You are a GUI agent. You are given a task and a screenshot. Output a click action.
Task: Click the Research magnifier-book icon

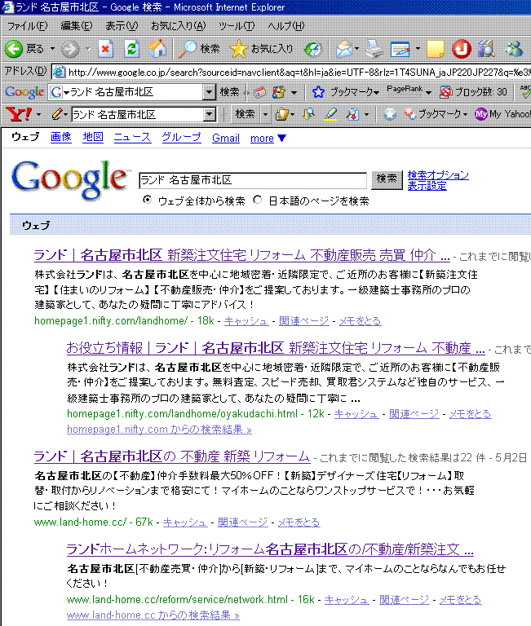coord(486,49)
